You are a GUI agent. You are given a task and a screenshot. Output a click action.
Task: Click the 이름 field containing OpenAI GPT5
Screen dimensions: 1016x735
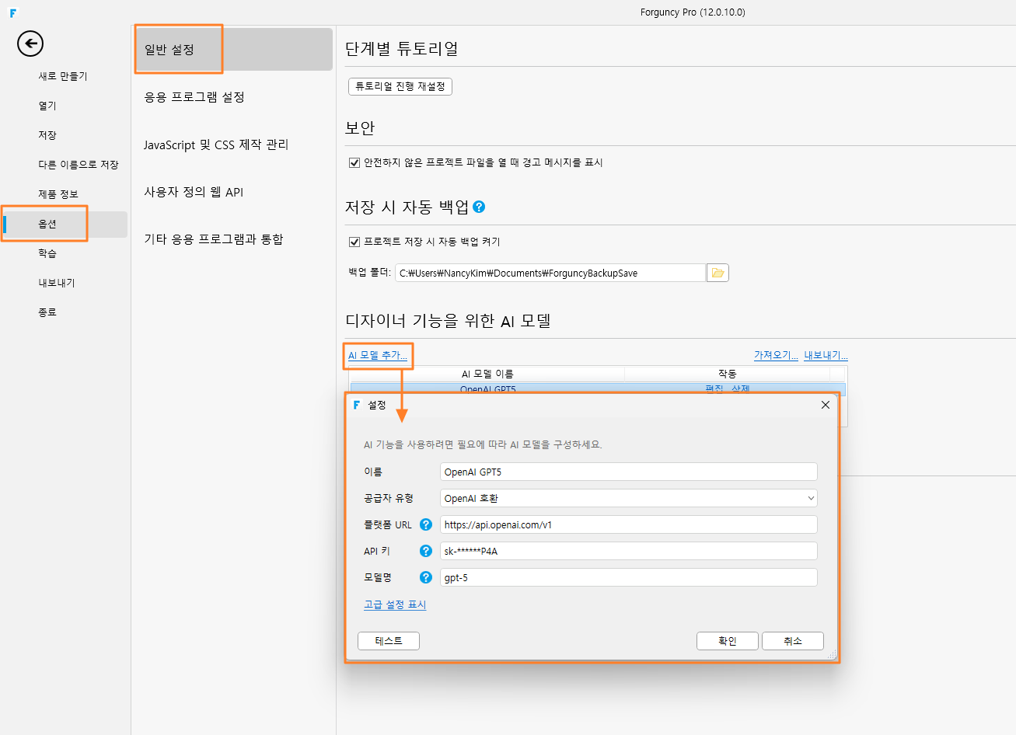tap(629, 472)
